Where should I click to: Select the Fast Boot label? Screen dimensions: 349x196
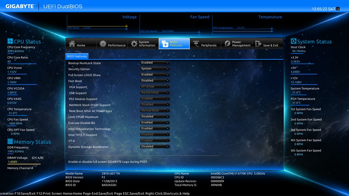coord(75,81)
